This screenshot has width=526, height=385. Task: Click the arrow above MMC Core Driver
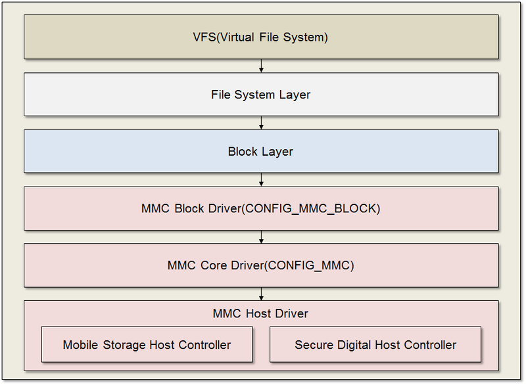[261, 236]
